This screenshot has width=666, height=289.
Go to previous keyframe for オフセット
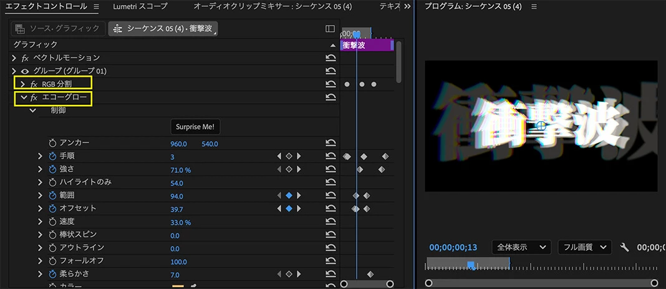(279, 208)
